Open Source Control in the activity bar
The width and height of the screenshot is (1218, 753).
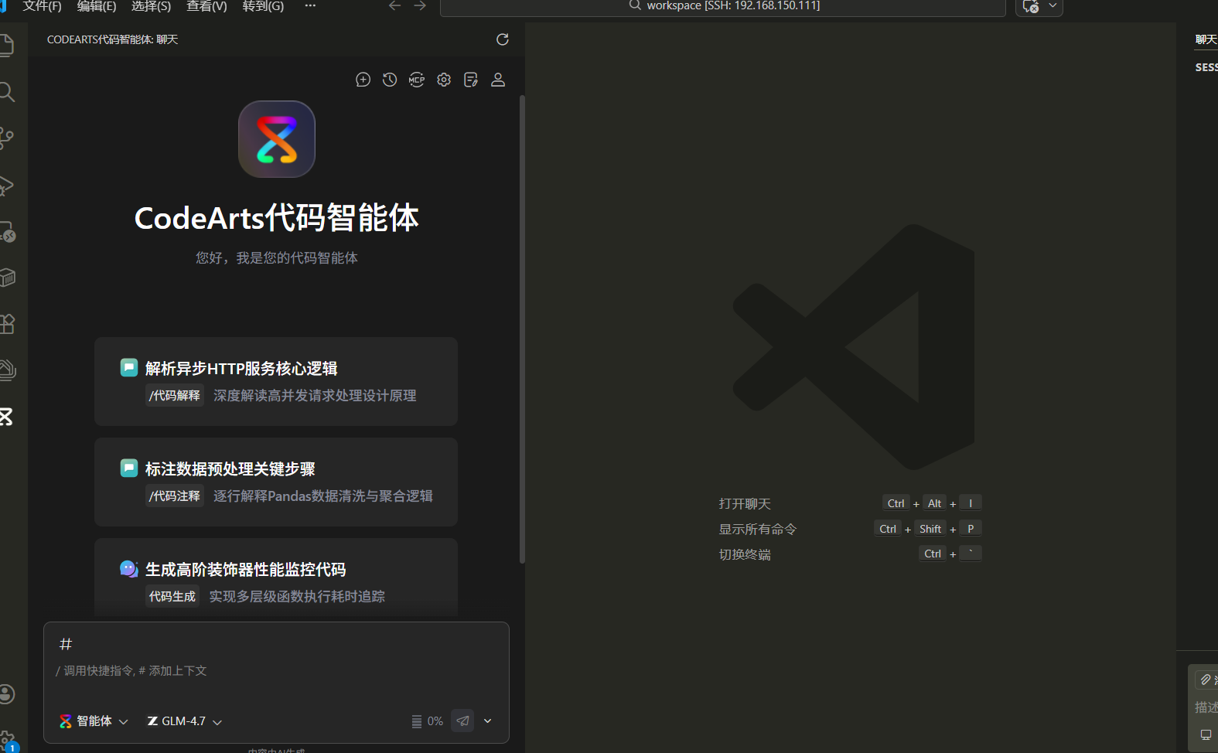point(6,138)
